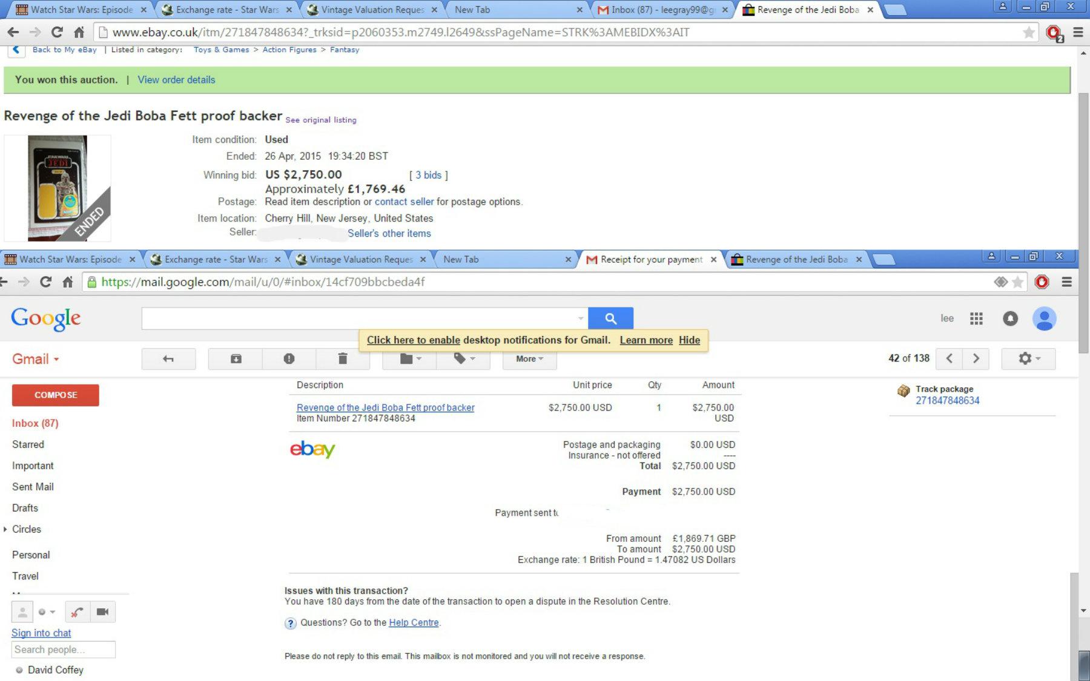Go to the newer email arrow

click(949, 358)
